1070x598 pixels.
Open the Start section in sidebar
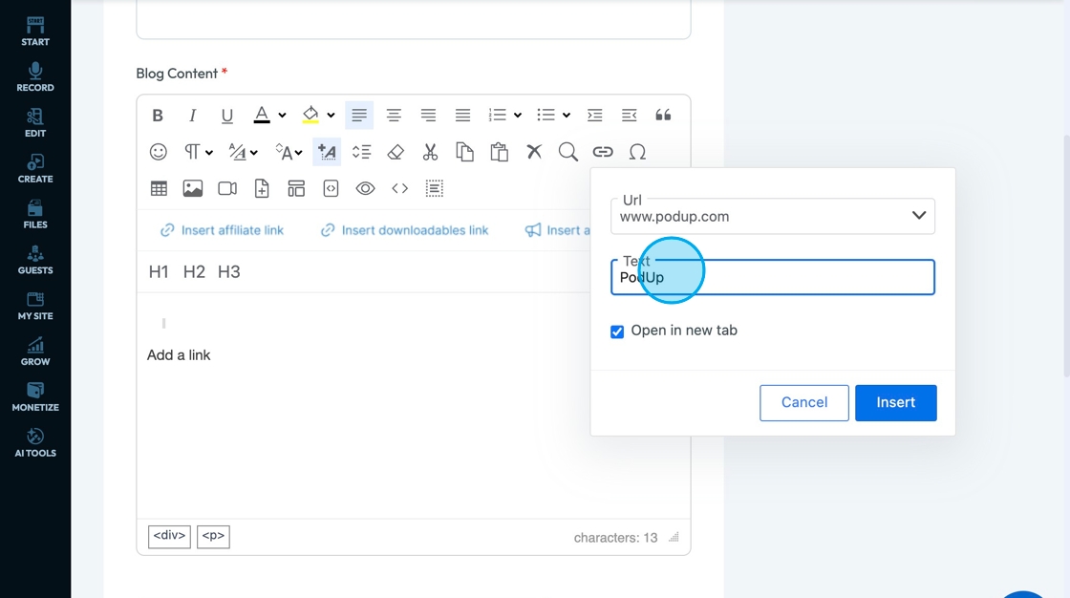(x=35, y=32)
